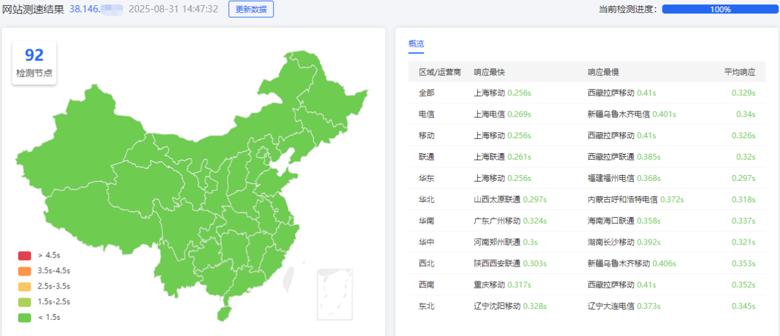Select the light green 1.5s-2.5s legend swatch
The image size is (780, 336).
[x=25, y=302]
